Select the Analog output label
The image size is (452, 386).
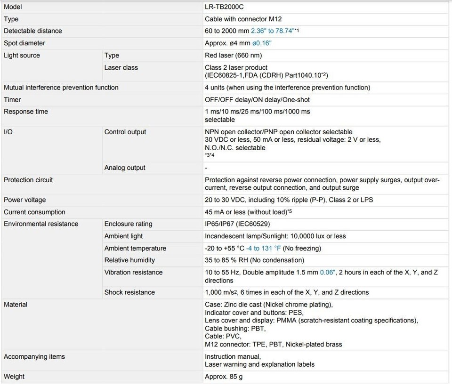click(125, 168)
